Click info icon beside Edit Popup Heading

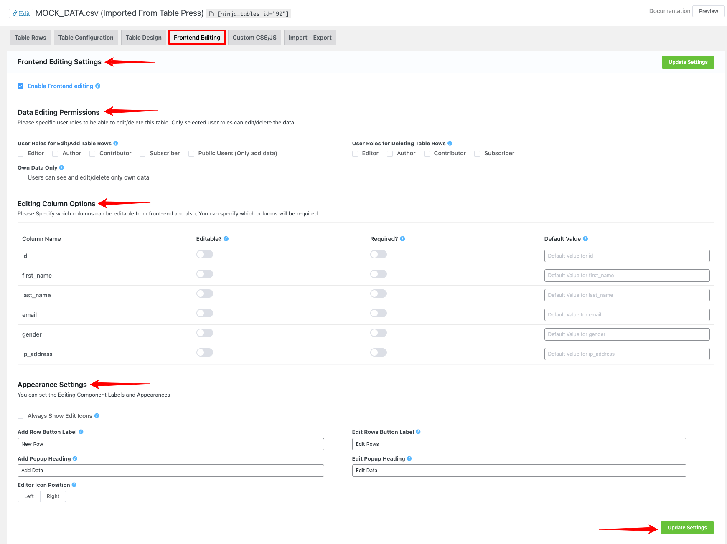pos(409,458)
